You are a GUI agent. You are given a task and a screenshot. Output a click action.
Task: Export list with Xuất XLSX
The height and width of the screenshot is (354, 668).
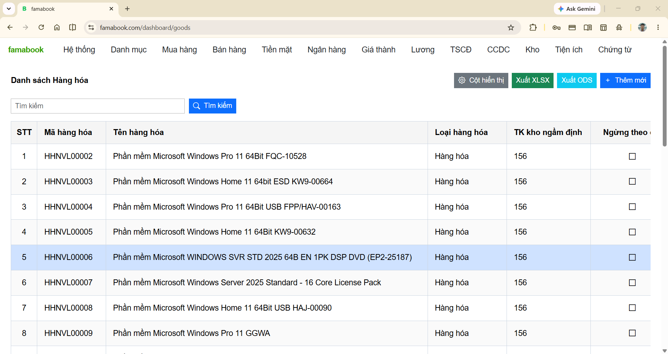click(x=533, y=81)
